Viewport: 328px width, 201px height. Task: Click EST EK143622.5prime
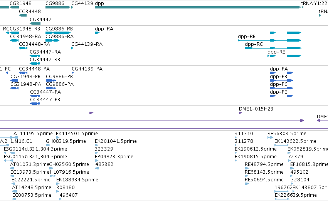point(282,146)
